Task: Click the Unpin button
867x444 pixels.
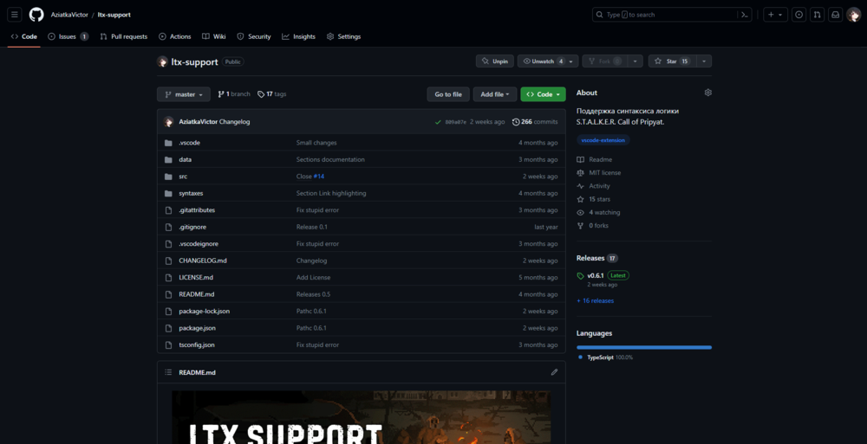Action: pos(495,61)
